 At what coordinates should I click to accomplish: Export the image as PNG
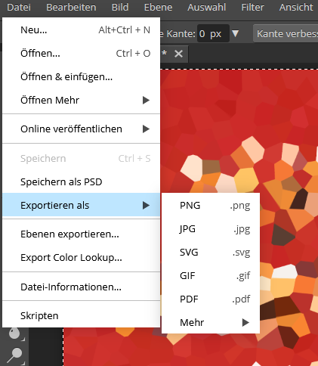point(211,206)
